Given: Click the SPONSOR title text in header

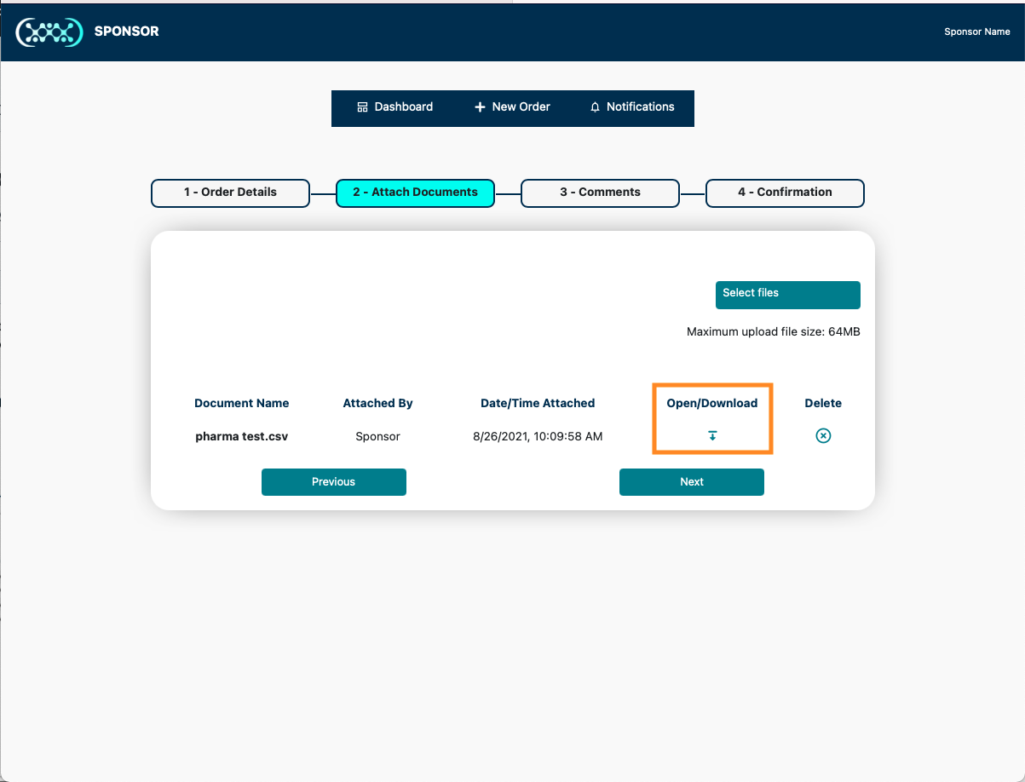Looking at the screenshot, I should tap(126, 32).
